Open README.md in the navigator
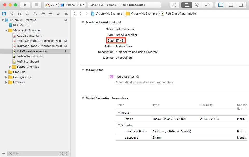 [22, 25]
